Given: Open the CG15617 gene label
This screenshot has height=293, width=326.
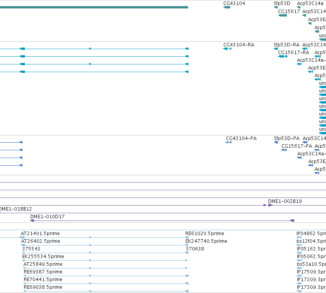Looking at the screenshot, I should 289,12.
